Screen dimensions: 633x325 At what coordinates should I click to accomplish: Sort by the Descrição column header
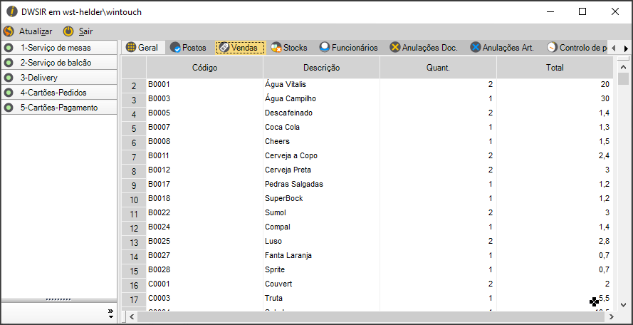pos(321,68)
